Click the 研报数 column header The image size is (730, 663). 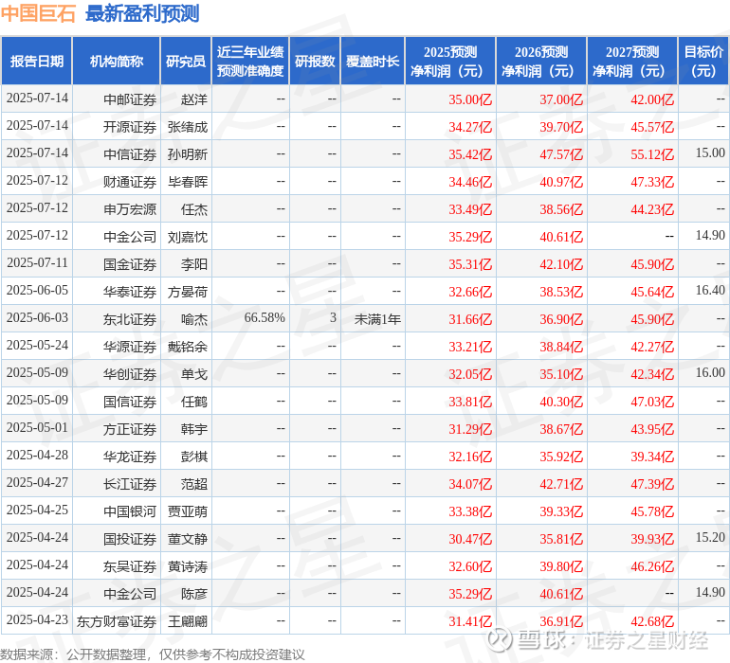(x=315, y=61)
